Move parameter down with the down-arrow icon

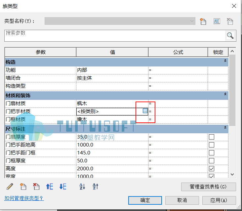click(x=63, y=187)
